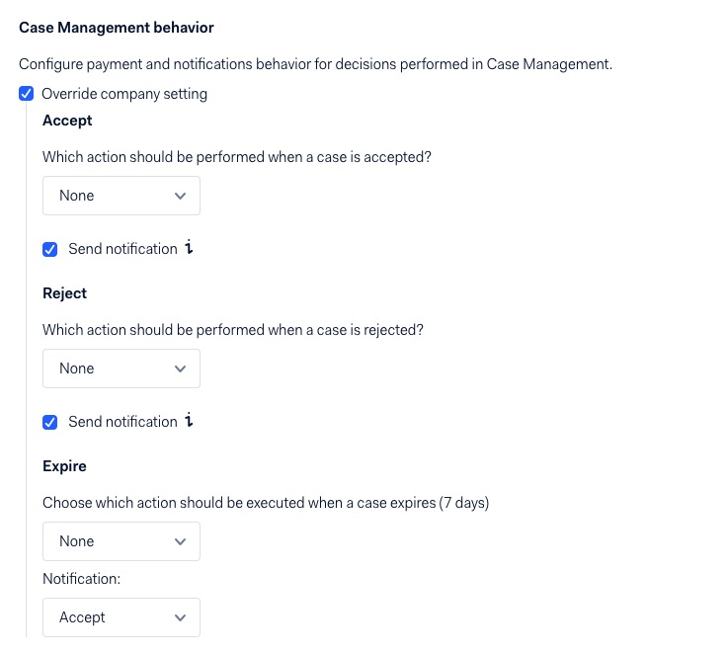Click the Case Management behavior heading
Screen dimensions: 726x653
click(117, 28)
